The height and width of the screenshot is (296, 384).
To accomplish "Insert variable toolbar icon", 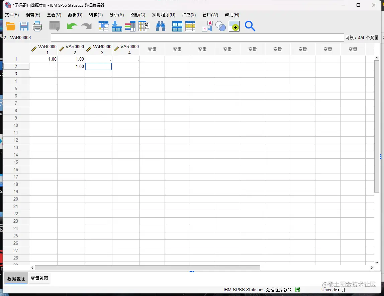I will (190, 26).
